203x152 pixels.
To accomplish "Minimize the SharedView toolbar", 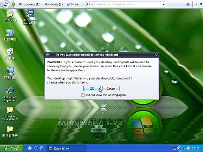I will (197, 4).
